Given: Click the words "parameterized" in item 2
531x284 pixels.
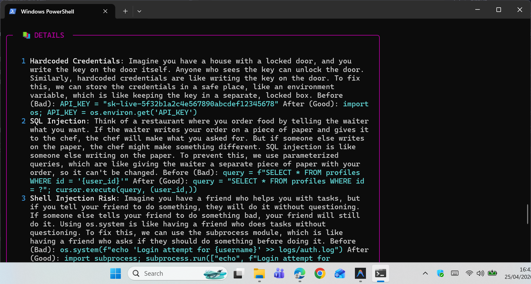Looking at the screenshot, I should (311, 155).
